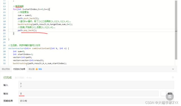Open the 代码执行结果 tab
Screen dimensions: 181x106
[19, 69]
